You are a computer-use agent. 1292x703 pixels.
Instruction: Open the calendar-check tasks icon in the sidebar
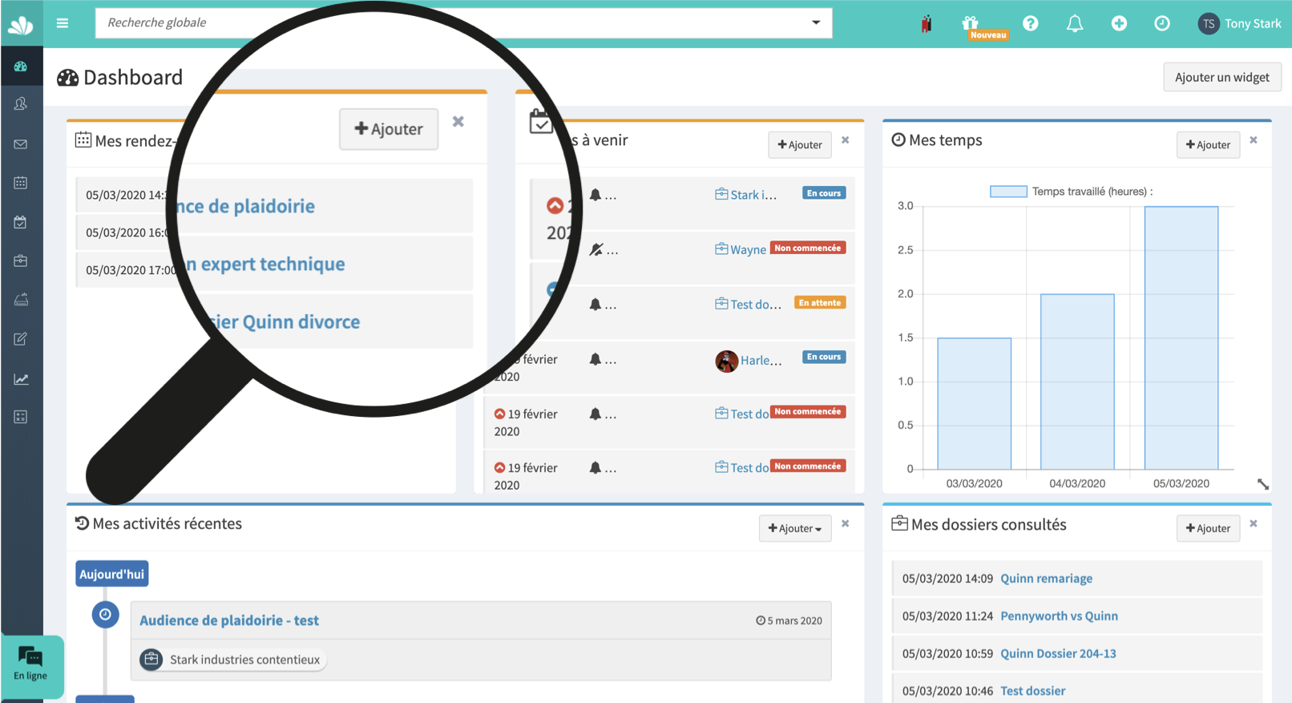21,222
